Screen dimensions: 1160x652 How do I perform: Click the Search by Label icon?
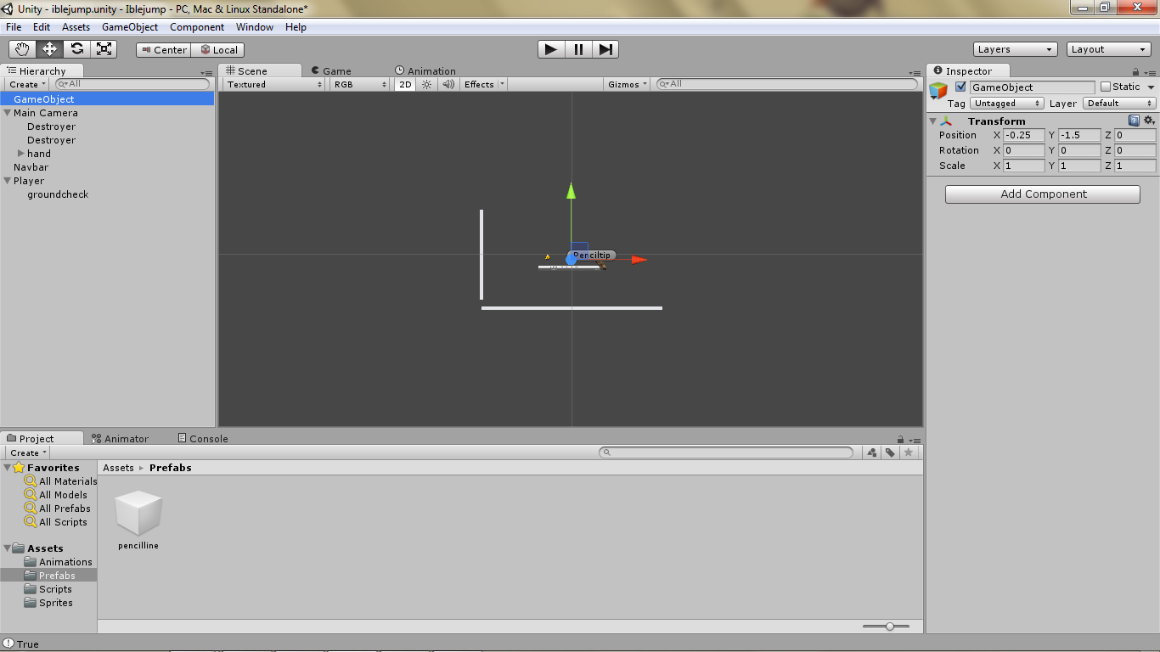890,452
